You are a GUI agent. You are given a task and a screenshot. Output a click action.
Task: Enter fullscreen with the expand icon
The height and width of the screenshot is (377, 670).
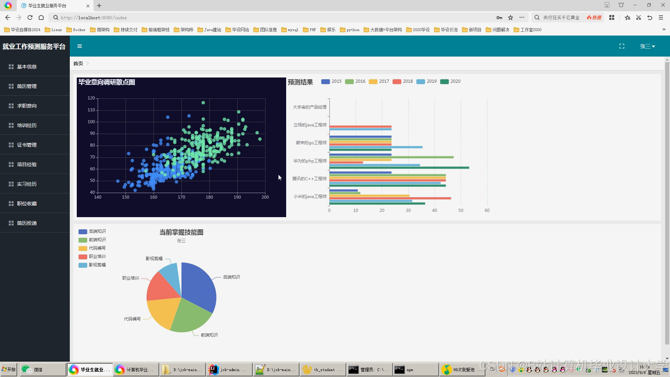[x=621, y=46]
